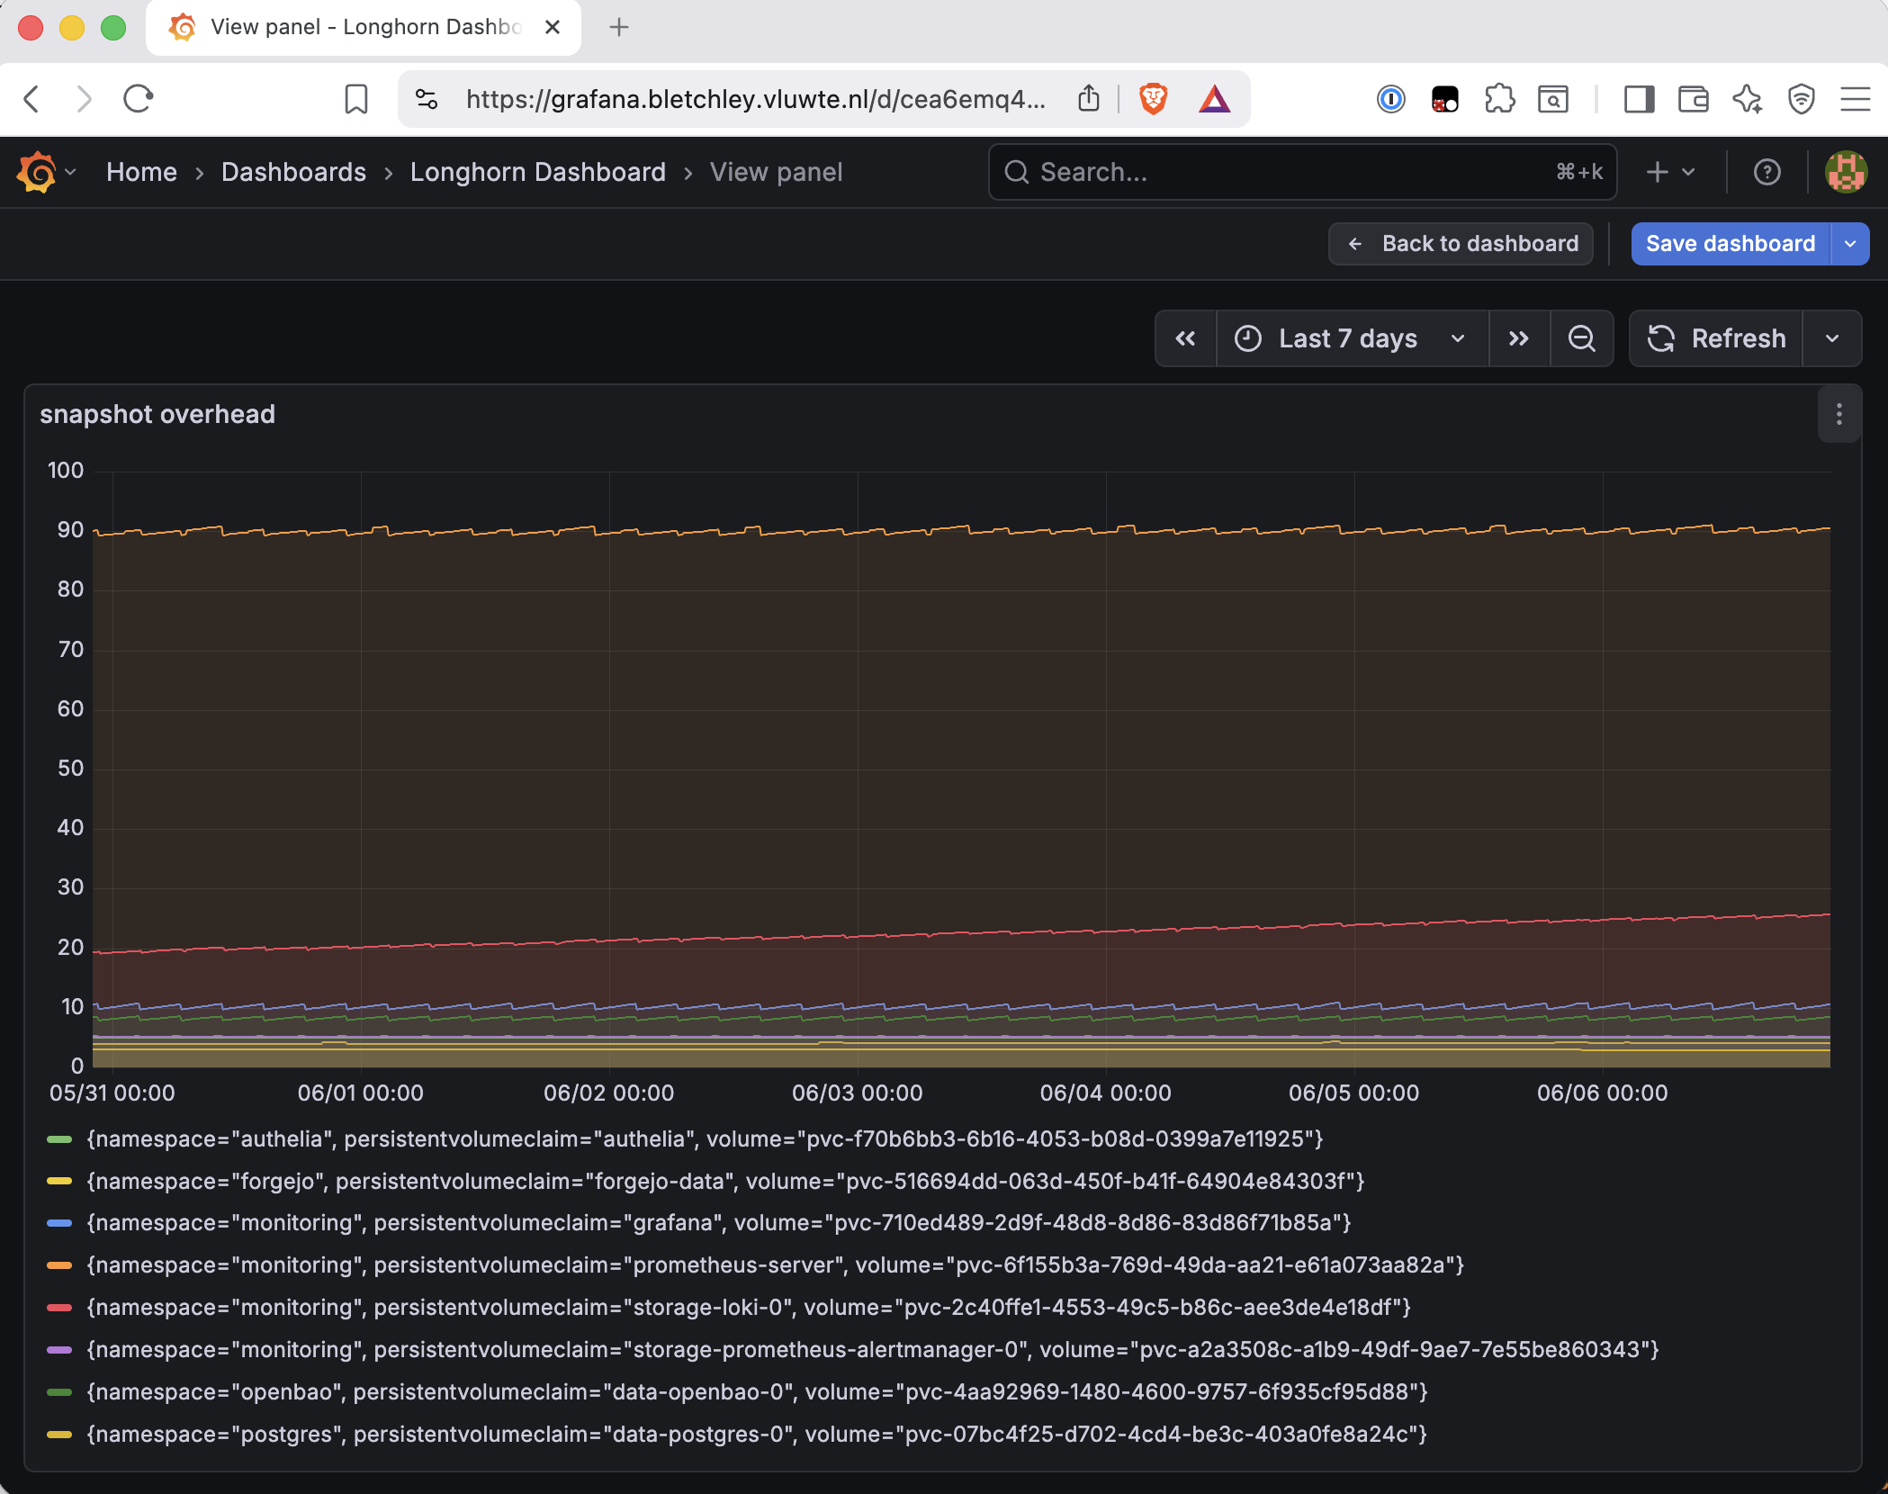Open Brave Shields lion icon

(1153, 98)
